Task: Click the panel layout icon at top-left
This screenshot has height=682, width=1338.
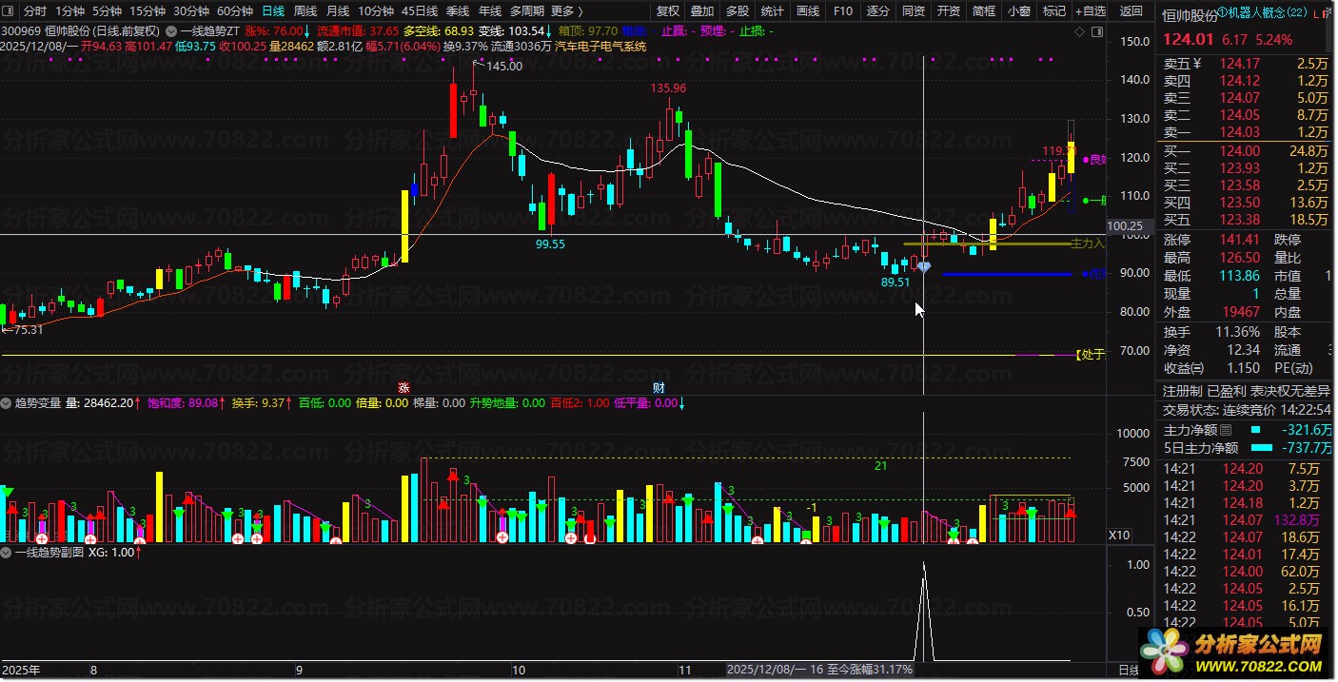Action: click(10, 11)
